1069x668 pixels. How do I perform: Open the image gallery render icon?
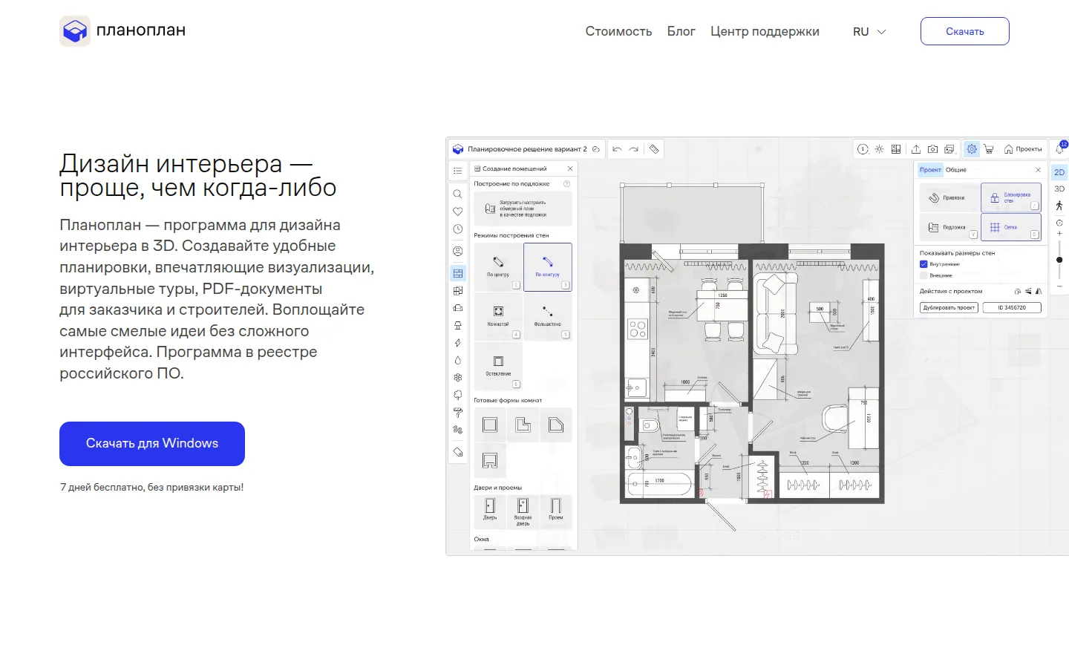[949, 149]
